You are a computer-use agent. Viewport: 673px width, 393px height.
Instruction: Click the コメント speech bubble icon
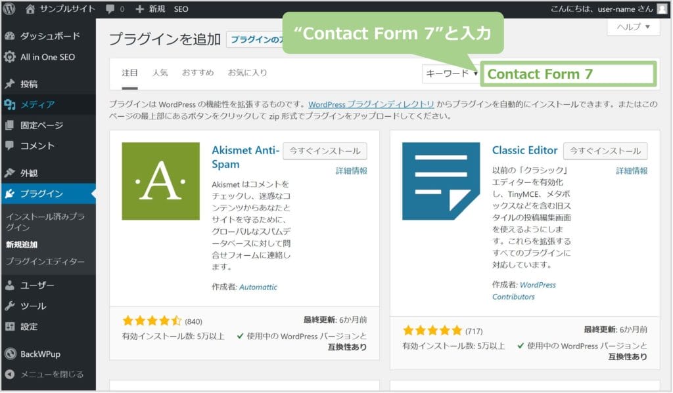pyautogui.click(x=10, y=146)
